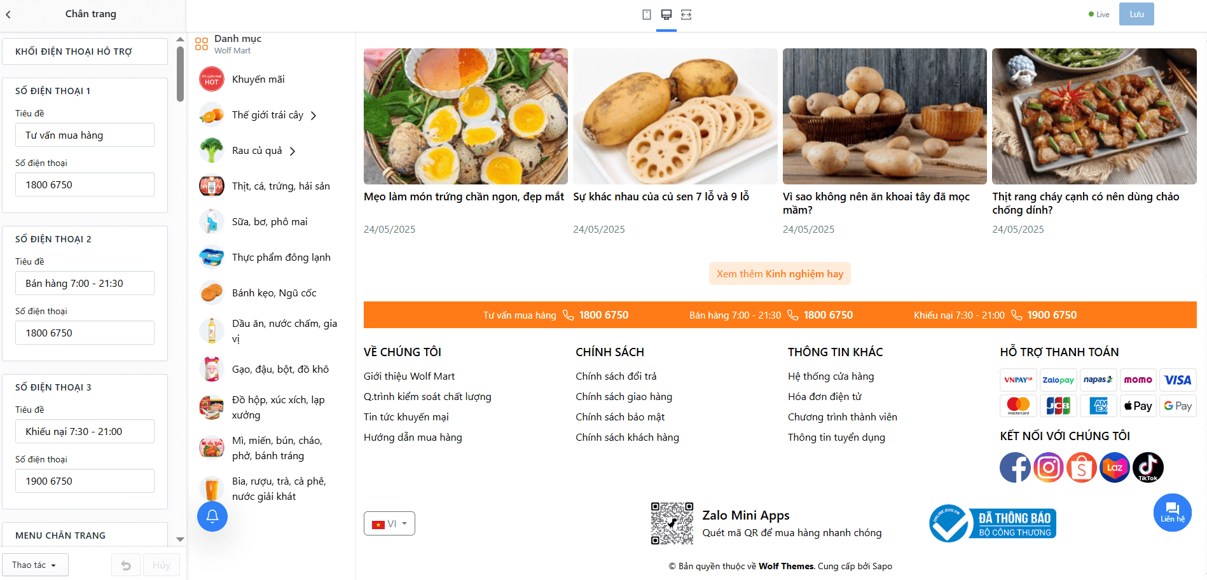Click the Đã thông báo Bộ Công Thương badge

(993, 523)
